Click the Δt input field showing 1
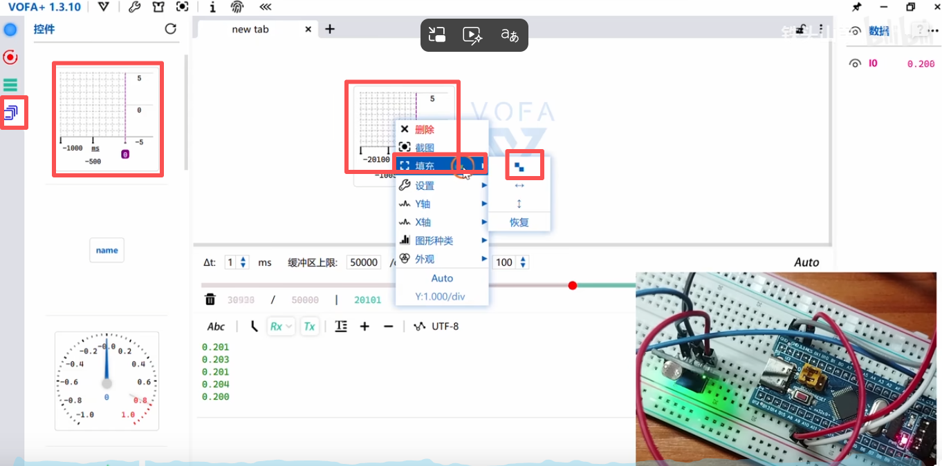This screenshot has height=466, width=942. 231,262
